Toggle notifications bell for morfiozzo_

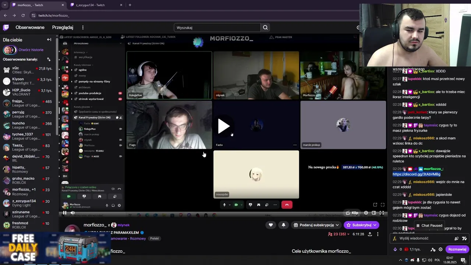(x=283, y=225)
